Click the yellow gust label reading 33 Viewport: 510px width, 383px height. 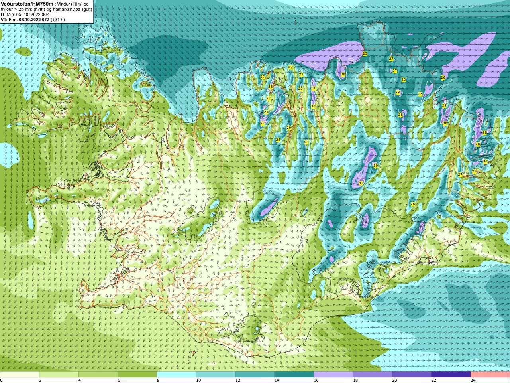[x=271, y=87]
